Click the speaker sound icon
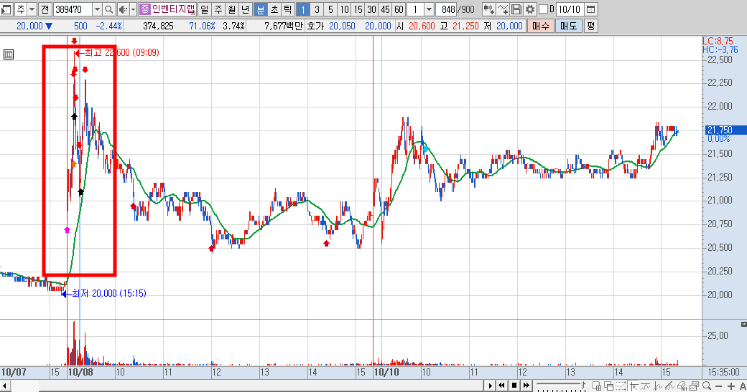 pos(123,9)
